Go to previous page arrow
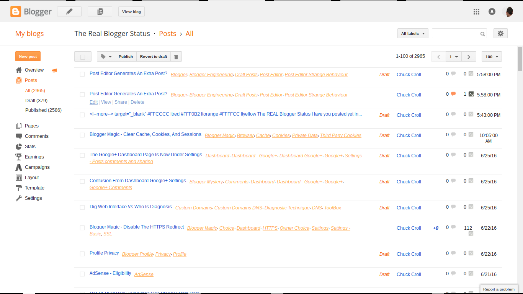This screenshot has width=523, height=294. click(438, 57)
